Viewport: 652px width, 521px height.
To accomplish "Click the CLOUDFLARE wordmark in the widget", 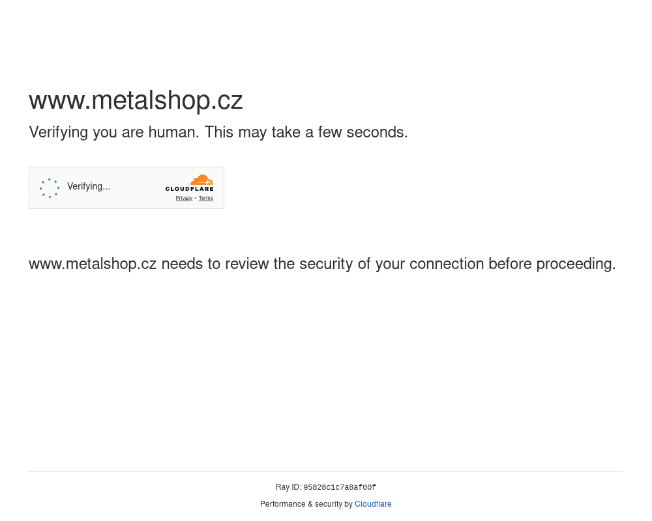I will pos(190,189).
